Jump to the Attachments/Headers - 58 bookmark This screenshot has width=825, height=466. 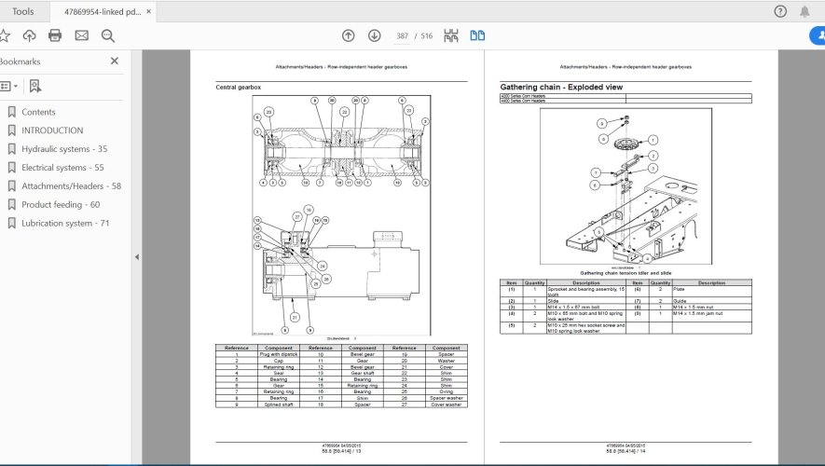(x=71, y=186)
